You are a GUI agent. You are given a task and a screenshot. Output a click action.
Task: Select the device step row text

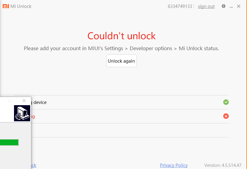pos(40,102)
